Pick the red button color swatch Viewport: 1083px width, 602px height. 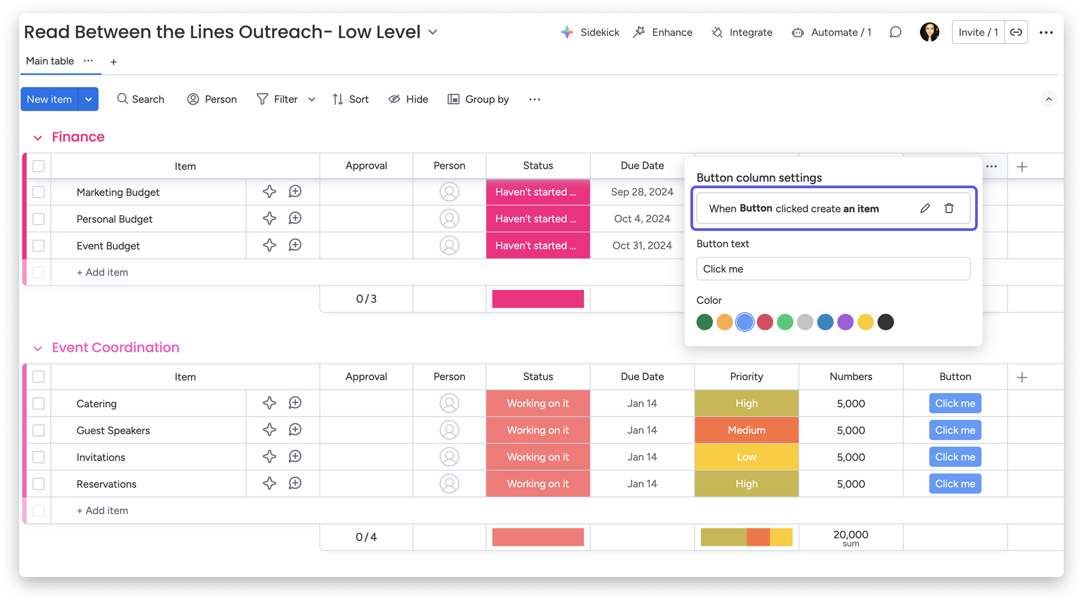coord(765,322)
